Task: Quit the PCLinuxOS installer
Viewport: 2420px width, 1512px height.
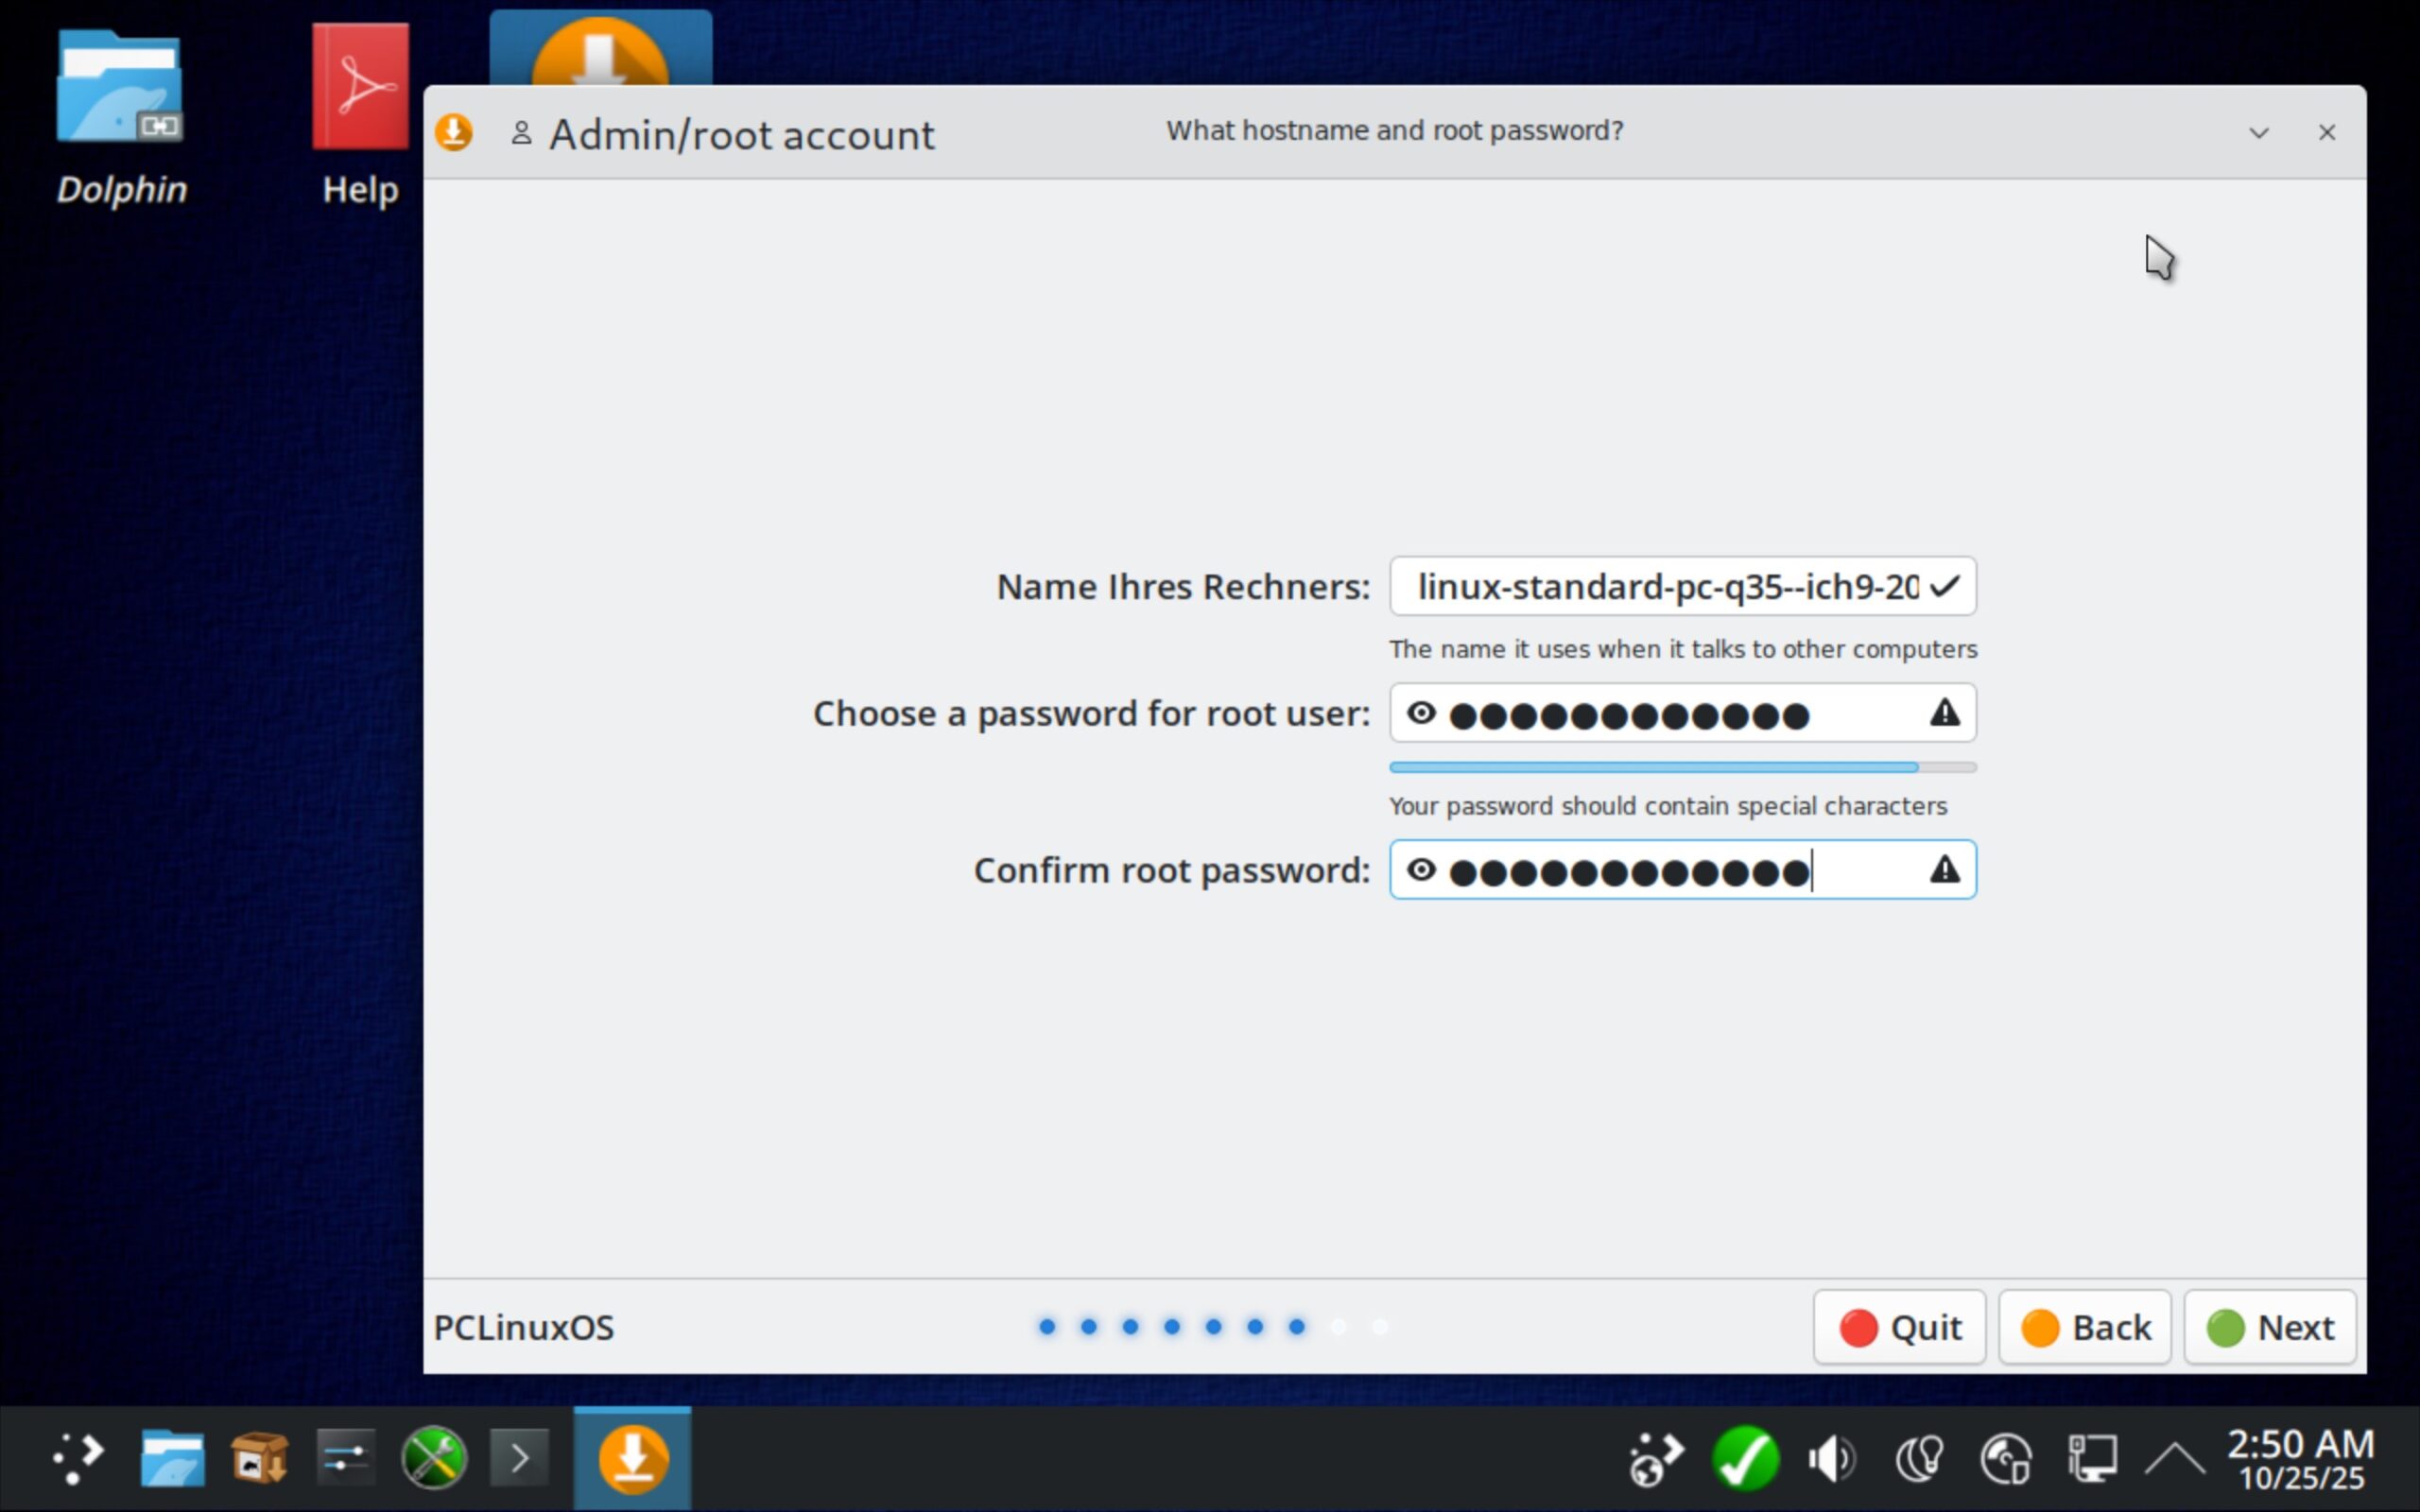Action: [x=1899, y=1328]
